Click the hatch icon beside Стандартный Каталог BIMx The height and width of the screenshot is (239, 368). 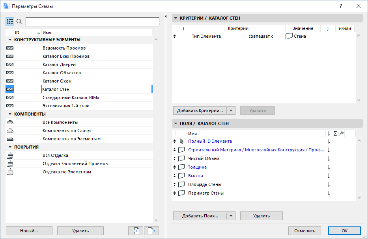click(10, 97)
